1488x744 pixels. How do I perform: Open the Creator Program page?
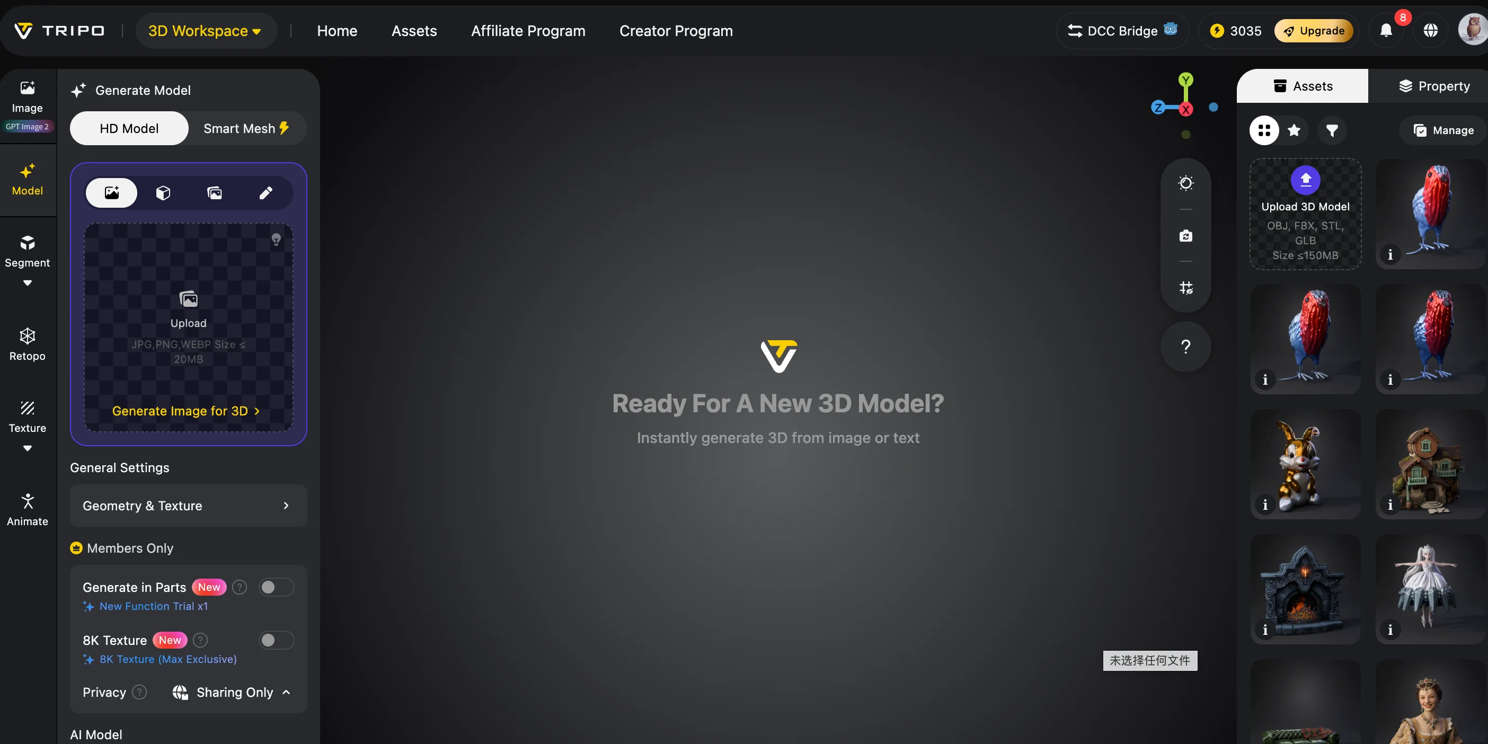point(676,31)
